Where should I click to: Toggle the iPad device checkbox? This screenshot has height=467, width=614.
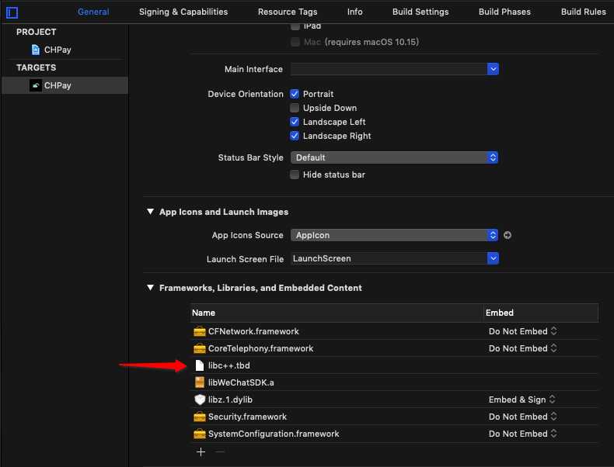click(x=295, y=26)
